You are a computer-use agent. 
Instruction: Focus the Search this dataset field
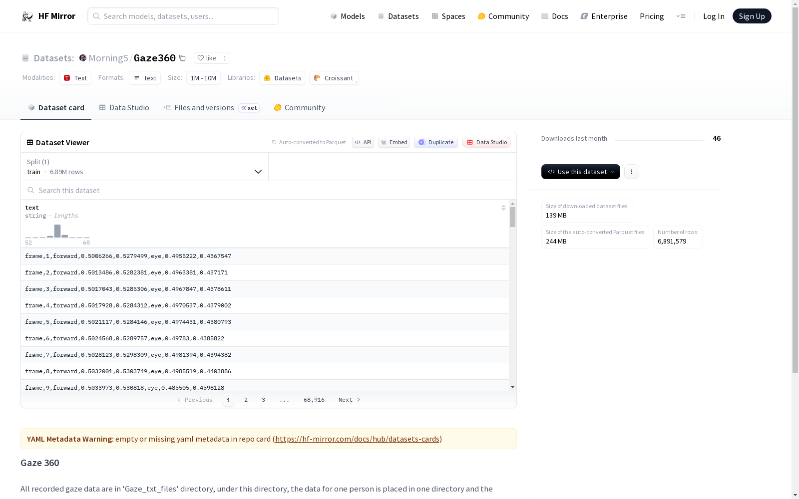click(269, 190)
